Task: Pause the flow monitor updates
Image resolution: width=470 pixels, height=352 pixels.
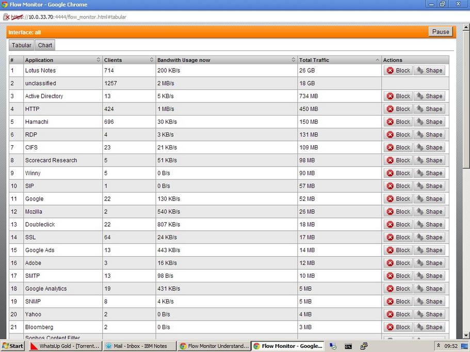Action: tap(441, 32)
